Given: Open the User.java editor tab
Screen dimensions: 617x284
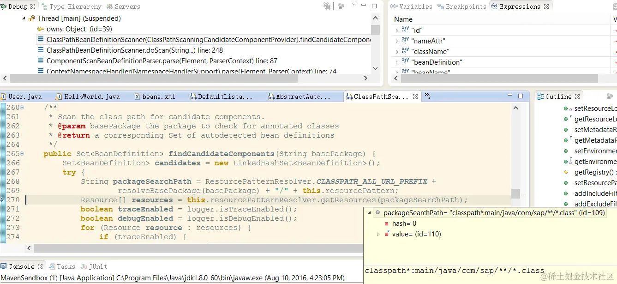Looking at the screenshot, I should [x=21, y=97].
